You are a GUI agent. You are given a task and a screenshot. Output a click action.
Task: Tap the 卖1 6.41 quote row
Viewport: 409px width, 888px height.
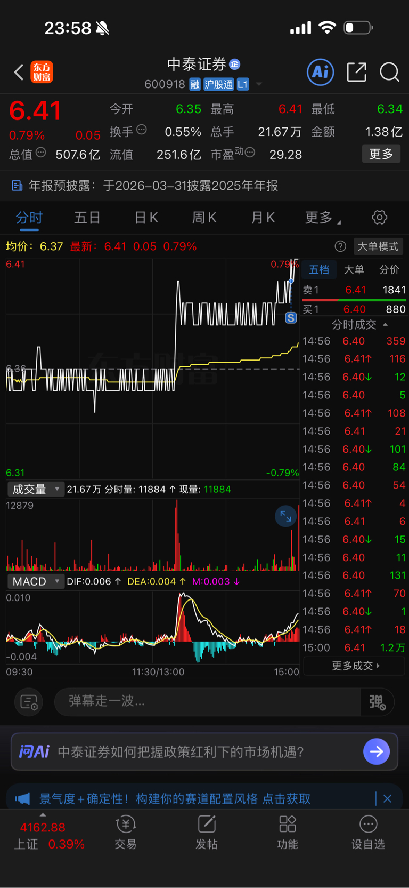click(354, 290)
